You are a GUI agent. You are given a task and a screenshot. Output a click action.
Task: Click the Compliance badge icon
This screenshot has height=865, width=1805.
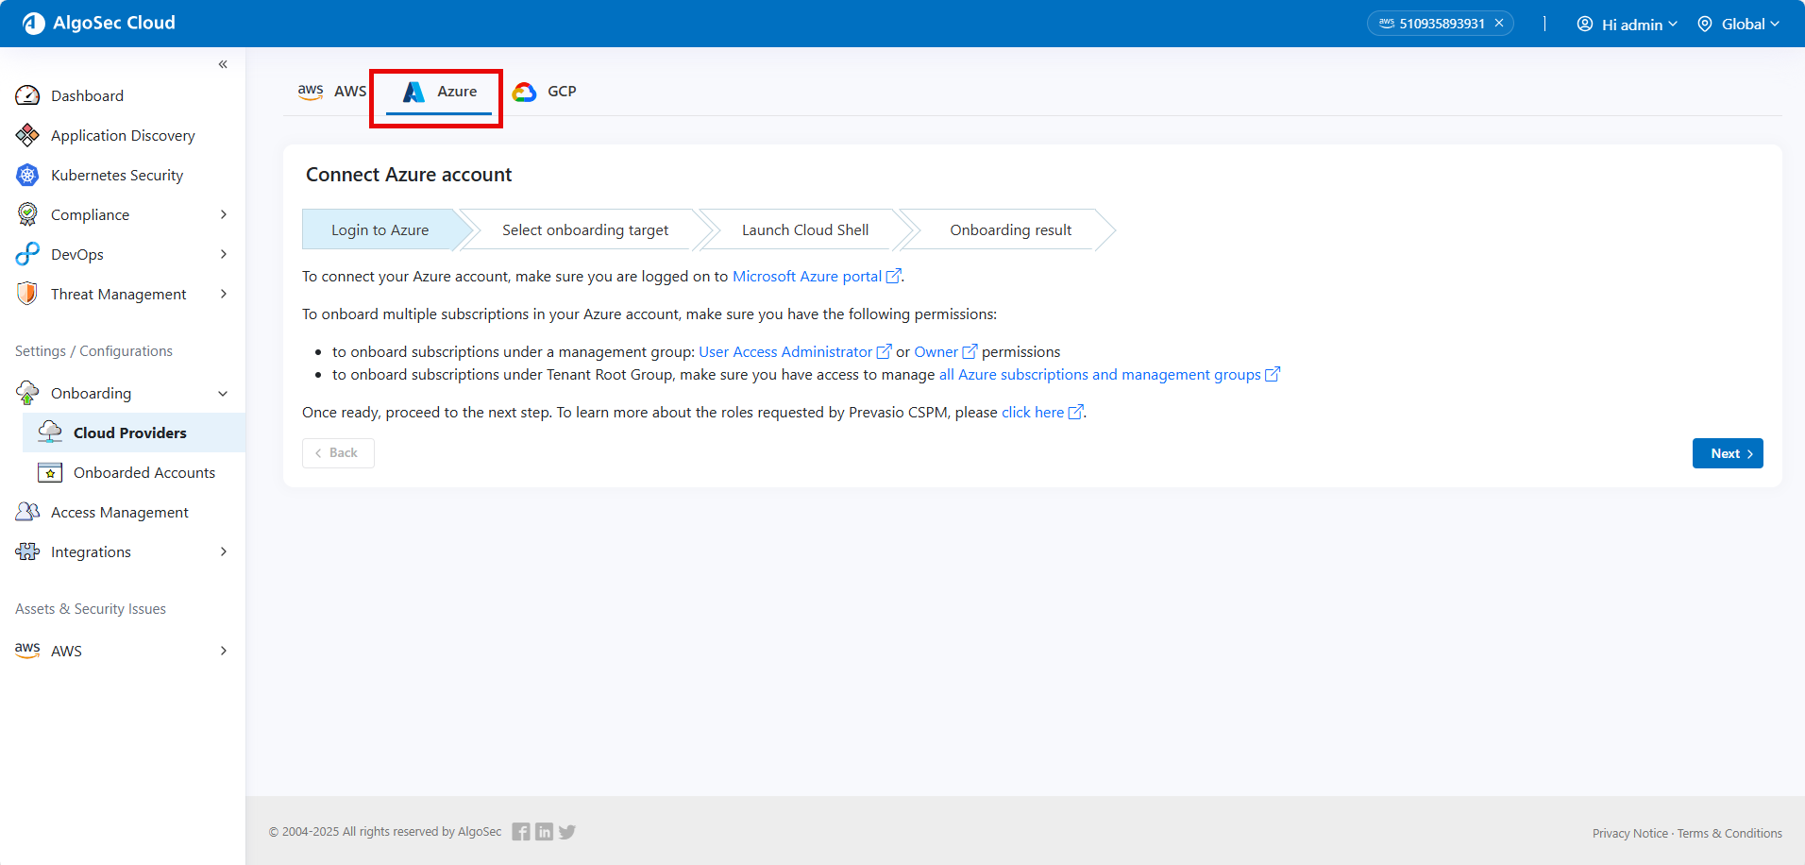[x=27, y=214]
